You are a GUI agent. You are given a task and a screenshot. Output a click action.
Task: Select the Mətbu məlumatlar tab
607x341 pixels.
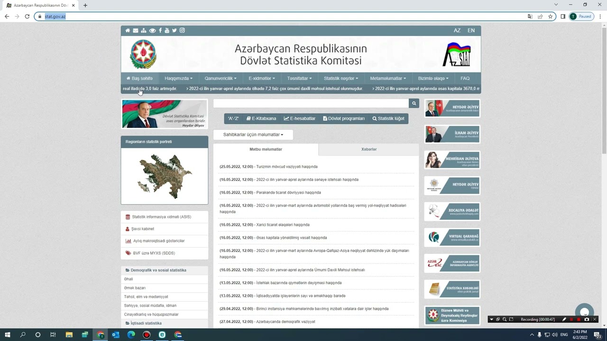click(x=266, y=149)
